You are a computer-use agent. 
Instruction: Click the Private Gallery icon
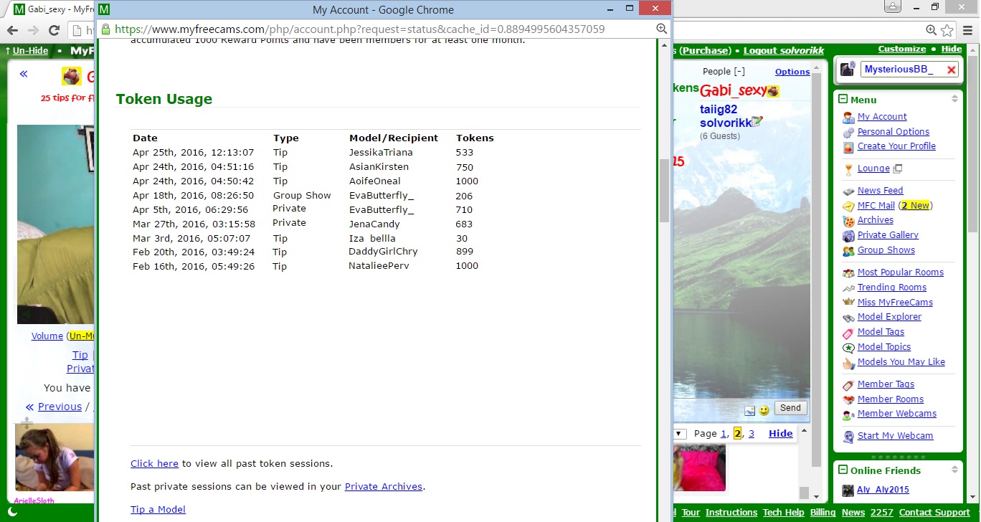(848, 235)
